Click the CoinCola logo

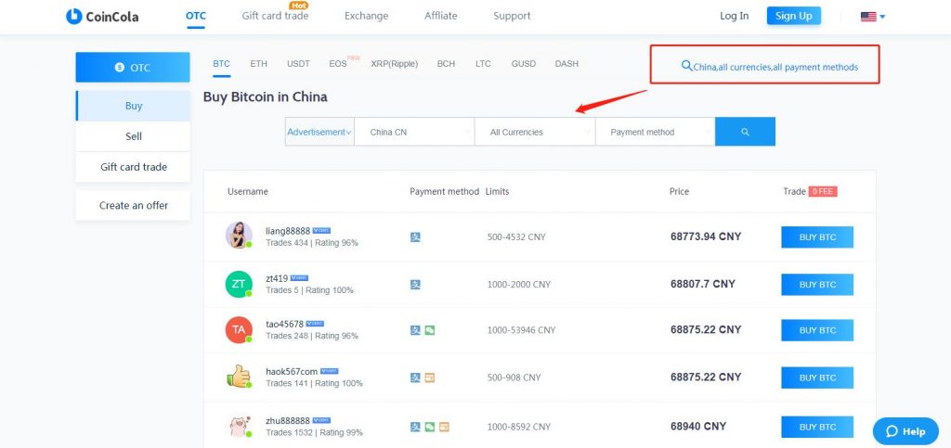point(102,17)
